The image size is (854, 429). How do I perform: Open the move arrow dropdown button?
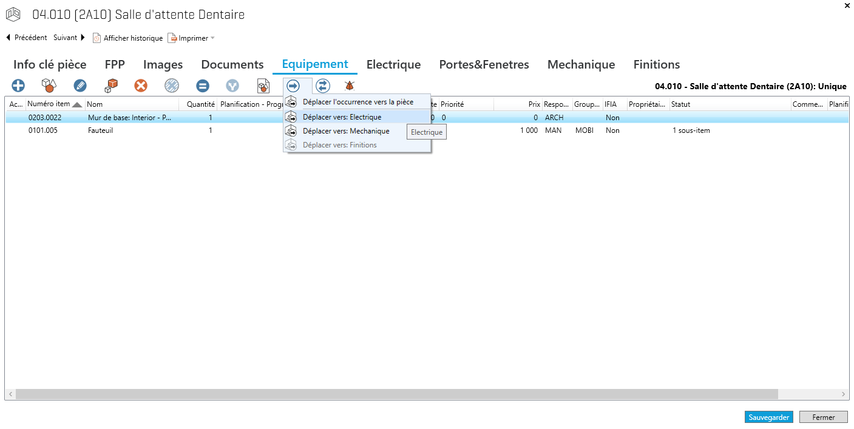point(293,86)
